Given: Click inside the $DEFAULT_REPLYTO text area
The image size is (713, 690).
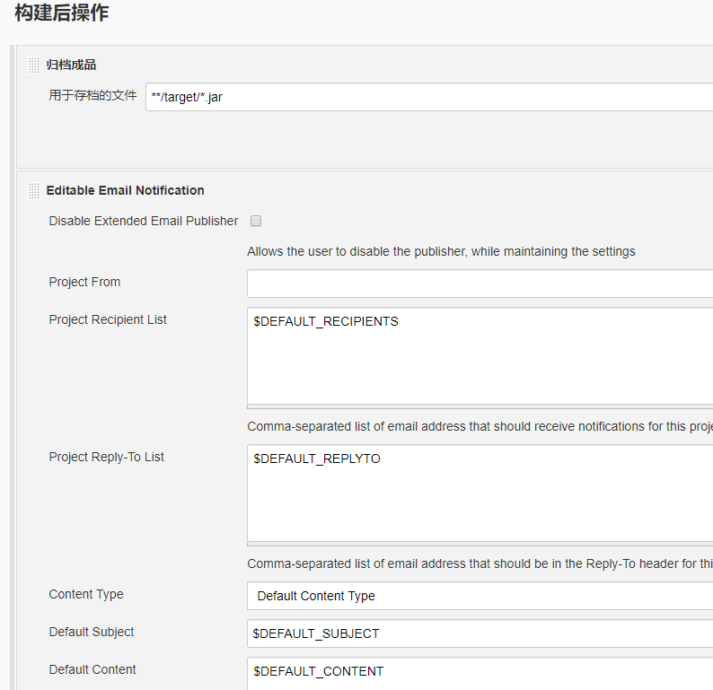Looking at the screenshot, I should click(x=480, y=493).
